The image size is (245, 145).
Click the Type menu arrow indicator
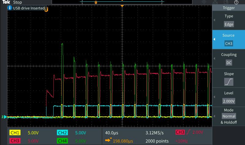[x=214, y=20]
